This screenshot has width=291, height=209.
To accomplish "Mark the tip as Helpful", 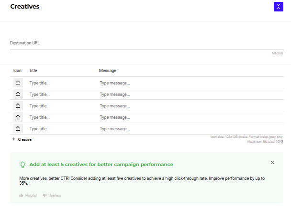I will [x=28, y=195].
